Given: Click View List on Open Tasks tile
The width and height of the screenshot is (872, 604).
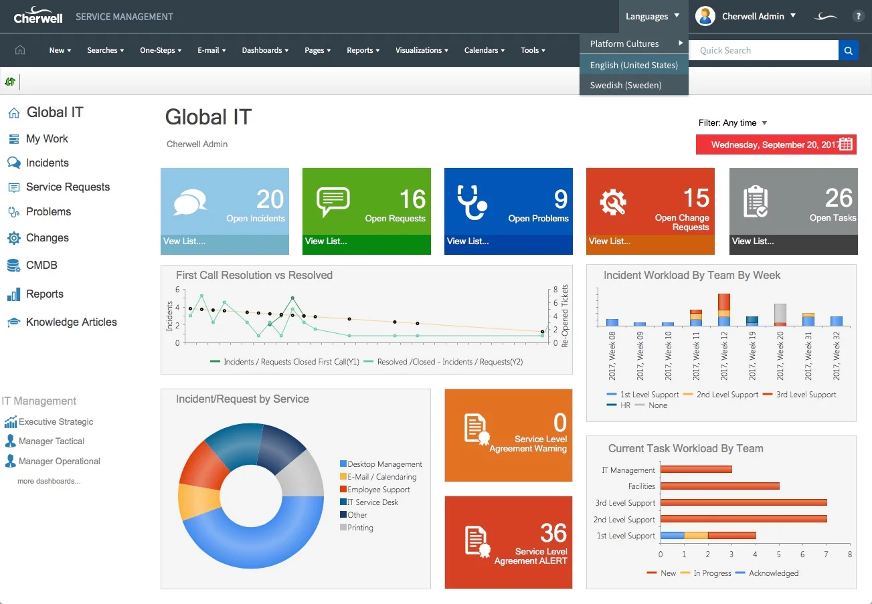Looking at the screenshot, I should pos(753,241).
